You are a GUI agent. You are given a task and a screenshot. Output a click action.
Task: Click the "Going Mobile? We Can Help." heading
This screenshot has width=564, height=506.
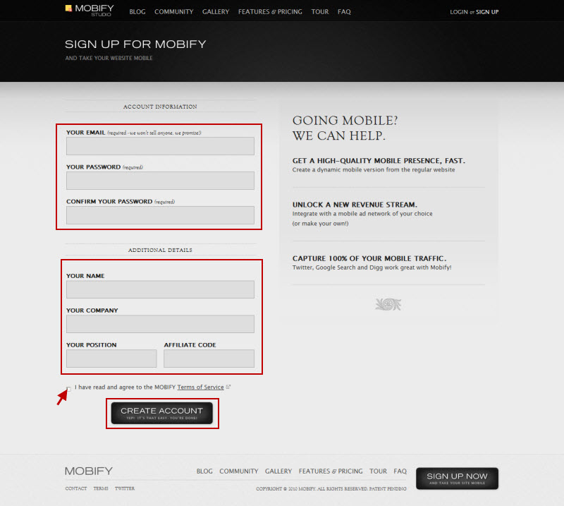pos(345,128)
